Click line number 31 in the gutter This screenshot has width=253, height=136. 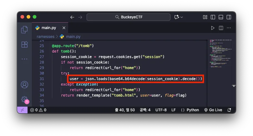click(42, 79)
